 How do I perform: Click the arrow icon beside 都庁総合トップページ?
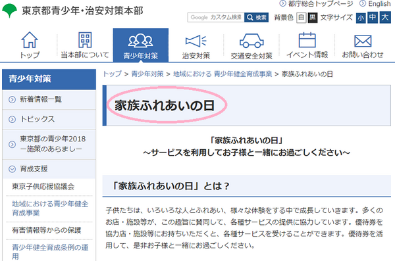[283, 3]
